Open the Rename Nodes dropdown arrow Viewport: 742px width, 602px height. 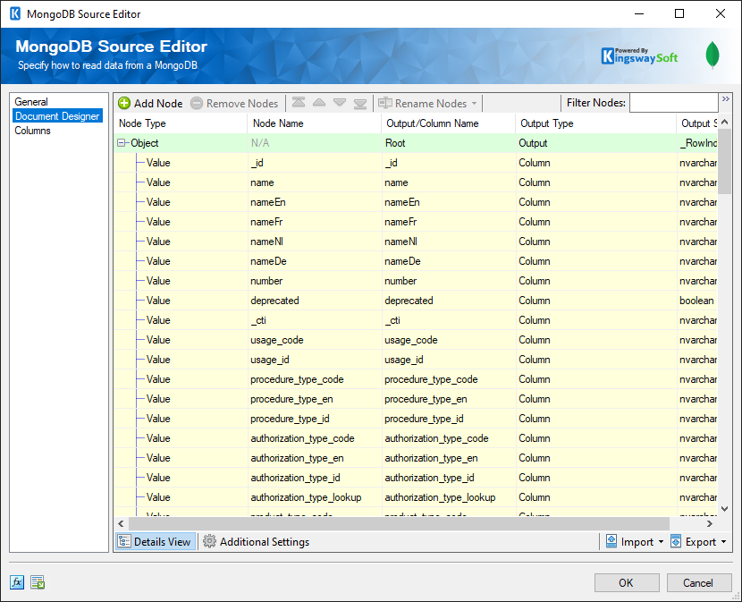(x=474, y=103)
